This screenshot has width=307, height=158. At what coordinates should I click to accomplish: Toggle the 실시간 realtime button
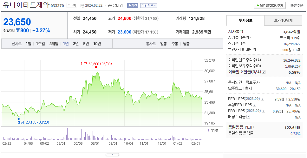pos(133,5)
